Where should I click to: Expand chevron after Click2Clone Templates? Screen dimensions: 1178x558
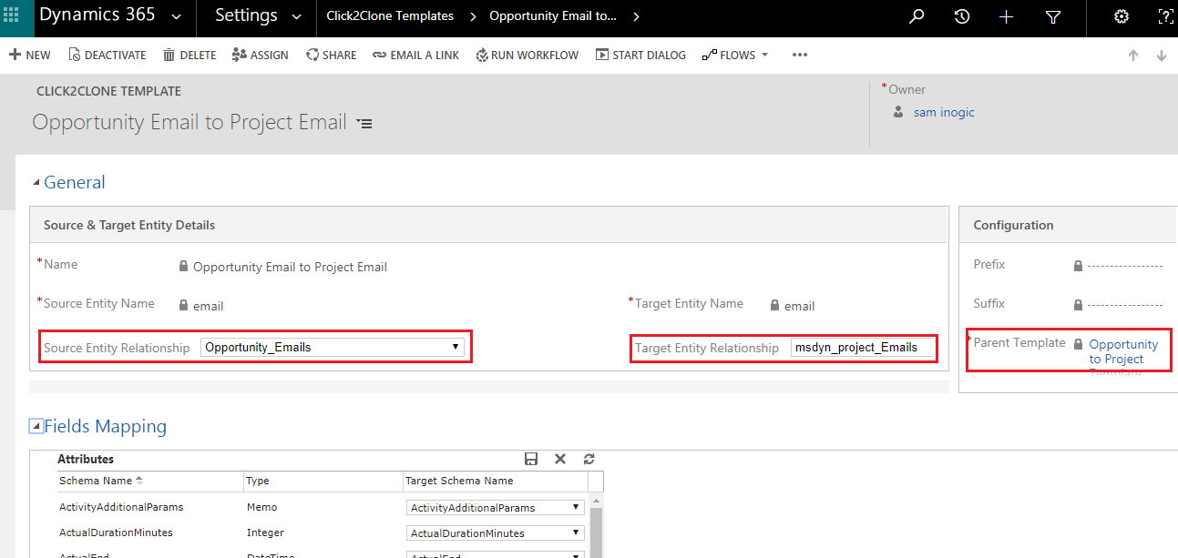point(473,16)
